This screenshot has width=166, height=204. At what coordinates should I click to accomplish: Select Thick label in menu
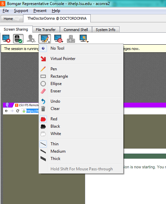[56, 159]
